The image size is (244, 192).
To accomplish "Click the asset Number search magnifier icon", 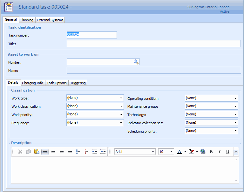I will pyautogui.click(x=136, y=62).
